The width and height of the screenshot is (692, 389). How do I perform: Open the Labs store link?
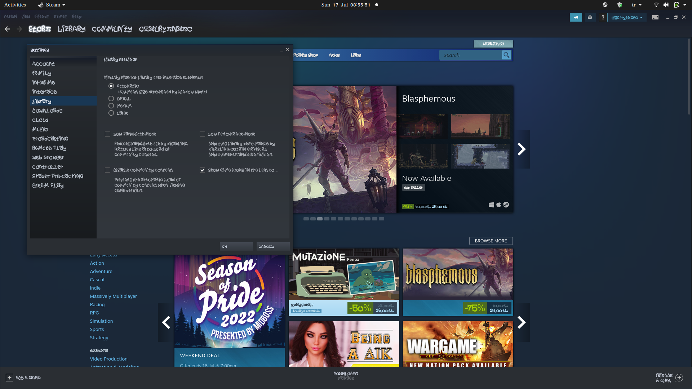point(356,55)
